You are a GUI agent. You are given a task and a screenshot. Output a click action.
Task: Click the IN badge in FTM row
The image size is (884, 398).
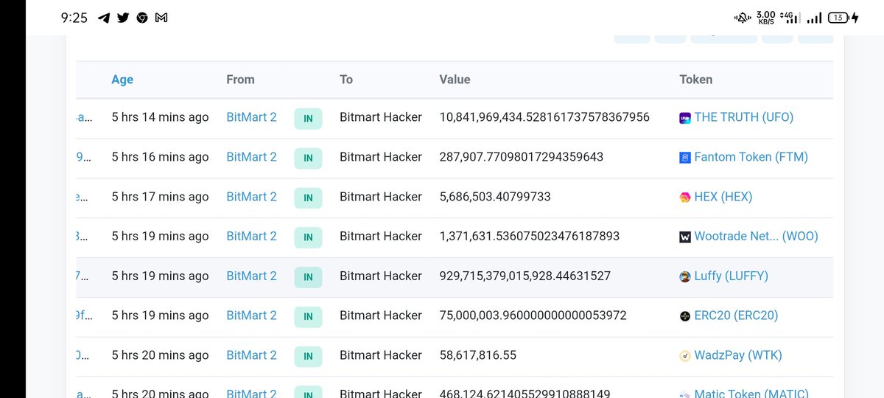coord(308,158)
